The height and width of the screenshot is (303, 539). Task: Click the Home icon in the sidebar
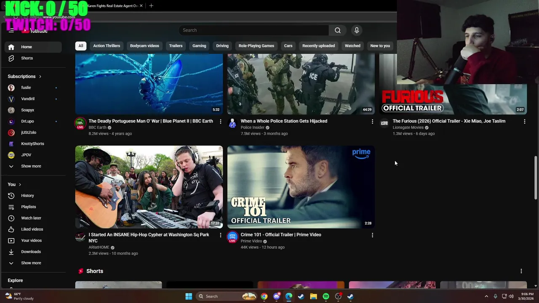point(11,47)
